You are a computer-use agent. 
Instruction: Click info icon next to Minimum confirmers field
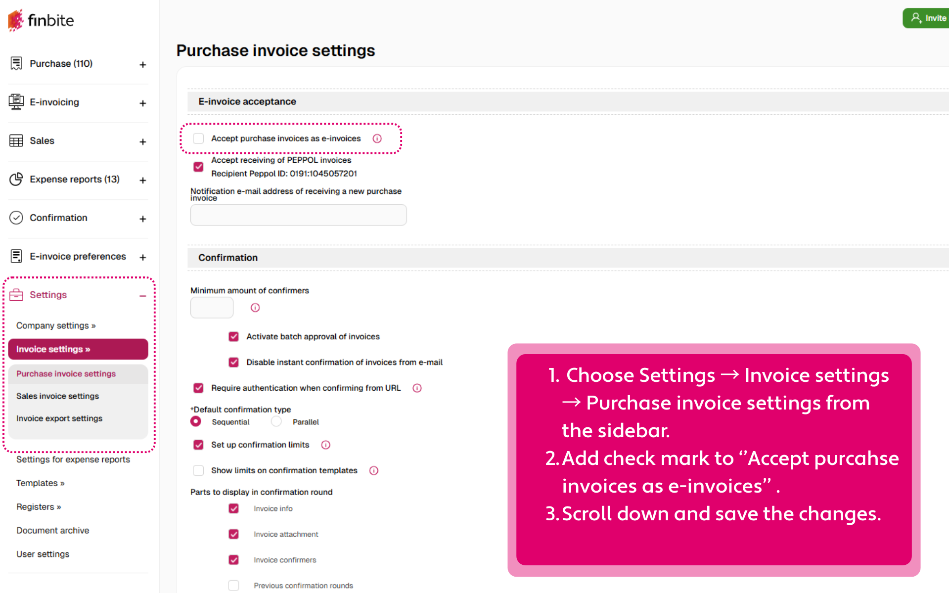click(255, 308)
